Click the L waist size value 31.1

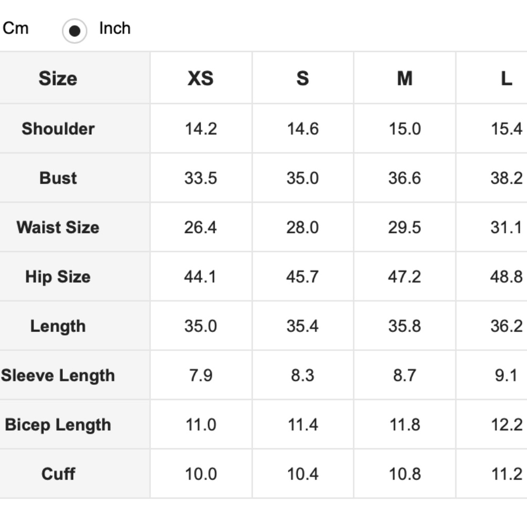(x=506, y=227)
